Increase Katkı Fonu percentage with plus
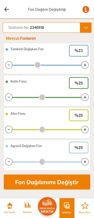94x218 pixels. (85, 97)
